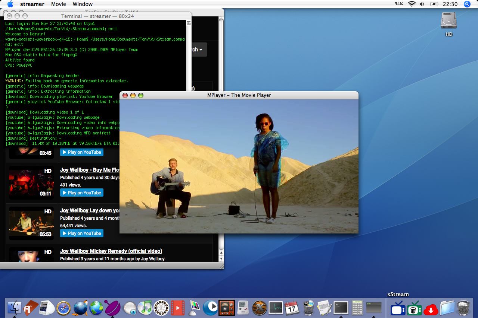478x318 pixels.
Task: Open the Window menu
Action: [x=83, y=4]
